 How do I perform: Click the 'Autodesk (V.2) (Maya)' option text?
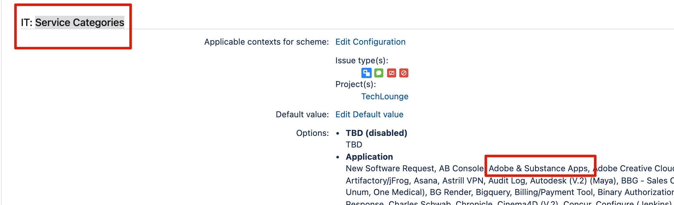573,181
